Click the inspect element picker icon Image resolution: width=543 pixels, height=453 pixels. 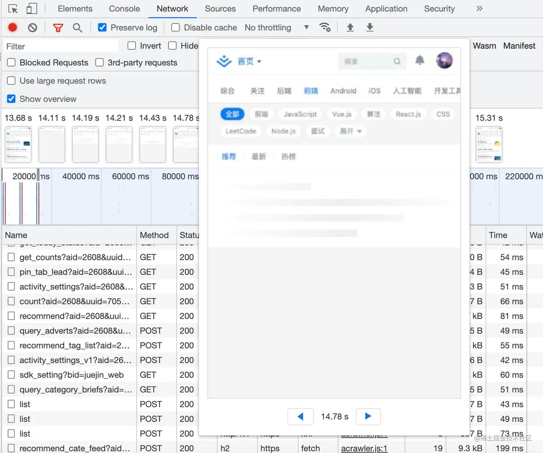13,9
